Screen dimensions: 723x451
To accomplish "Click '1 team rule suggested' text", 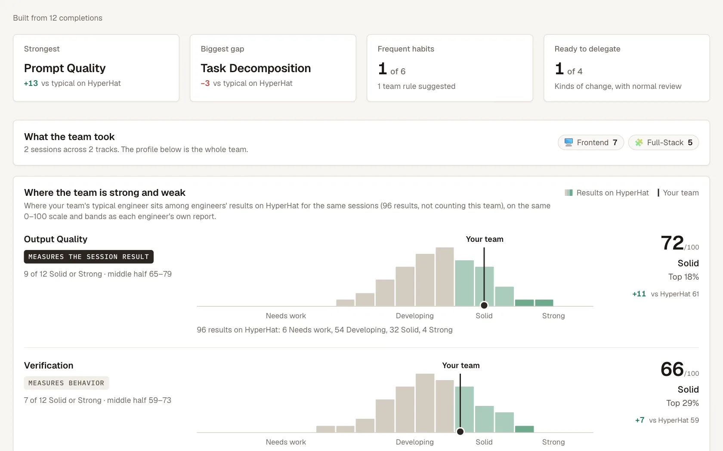I will click(x=416, y=86).
